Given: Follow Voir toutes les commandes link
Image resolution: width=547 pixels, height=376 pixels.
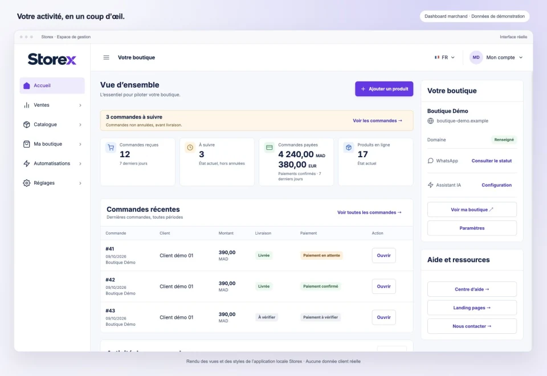Looking at the screenshot, I should click(369, 212).
